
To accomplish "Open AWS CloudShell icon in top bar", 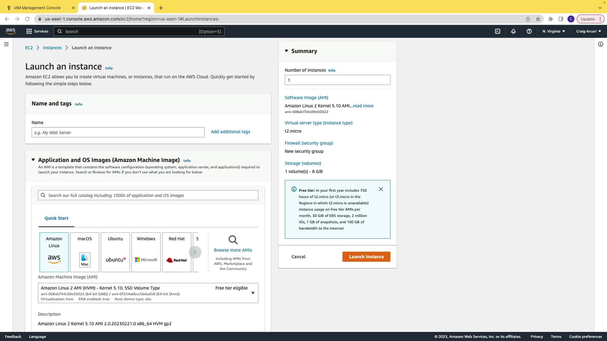I will pyautogui.click(x=498, y=31).
